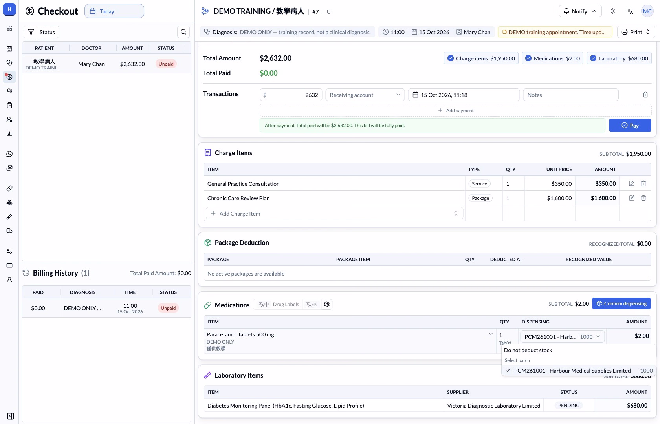660x424 pixels.
Task: Open the WhatsApp icon in left sidebar
Action: click(x=9, y=154)
